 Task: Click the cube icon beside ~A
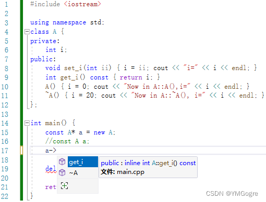point(62,172)
